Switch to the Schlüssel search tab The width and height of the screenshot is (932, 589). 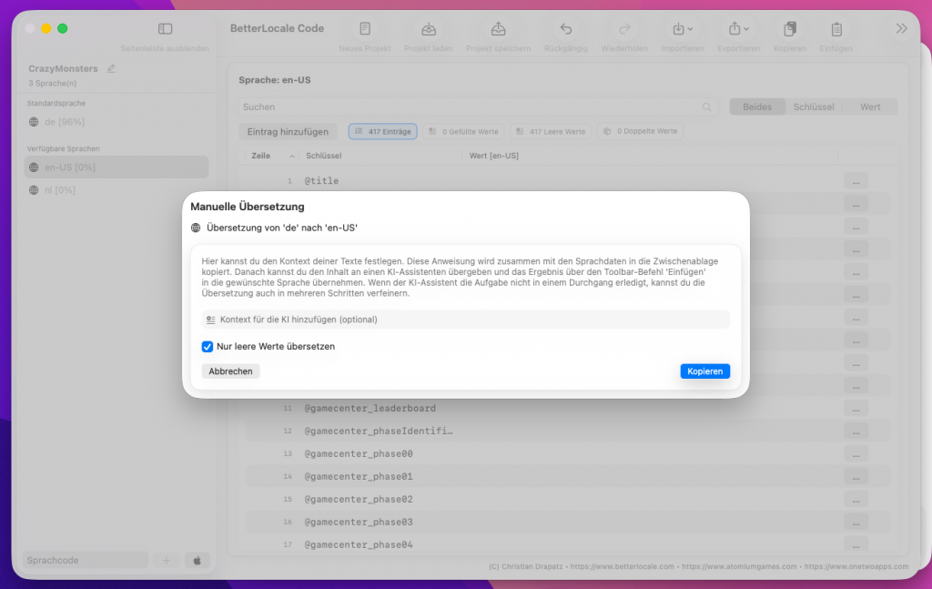(814, 107)
